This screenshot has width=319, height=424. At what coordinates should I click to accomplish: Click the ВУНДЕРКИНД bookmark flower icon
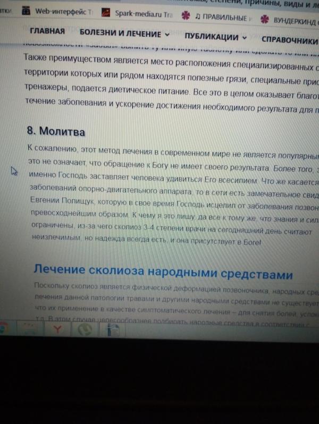[x=264, y=19]
